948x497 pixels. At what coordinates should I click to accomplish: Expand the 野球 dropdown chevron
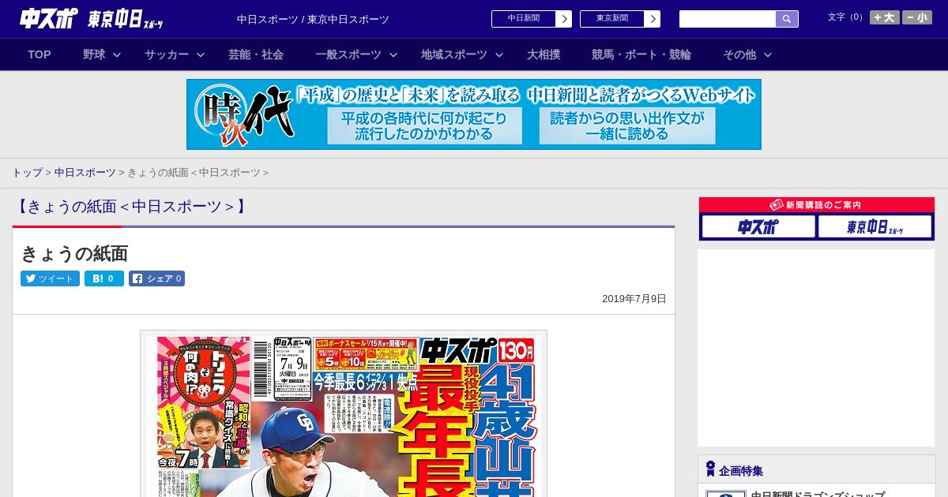pos(117,54)
